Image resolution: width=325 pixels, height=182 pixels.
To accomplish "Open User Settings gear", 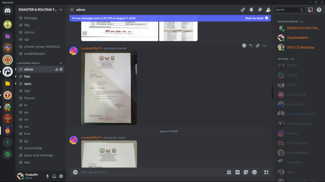I will (x=61, y=176).
